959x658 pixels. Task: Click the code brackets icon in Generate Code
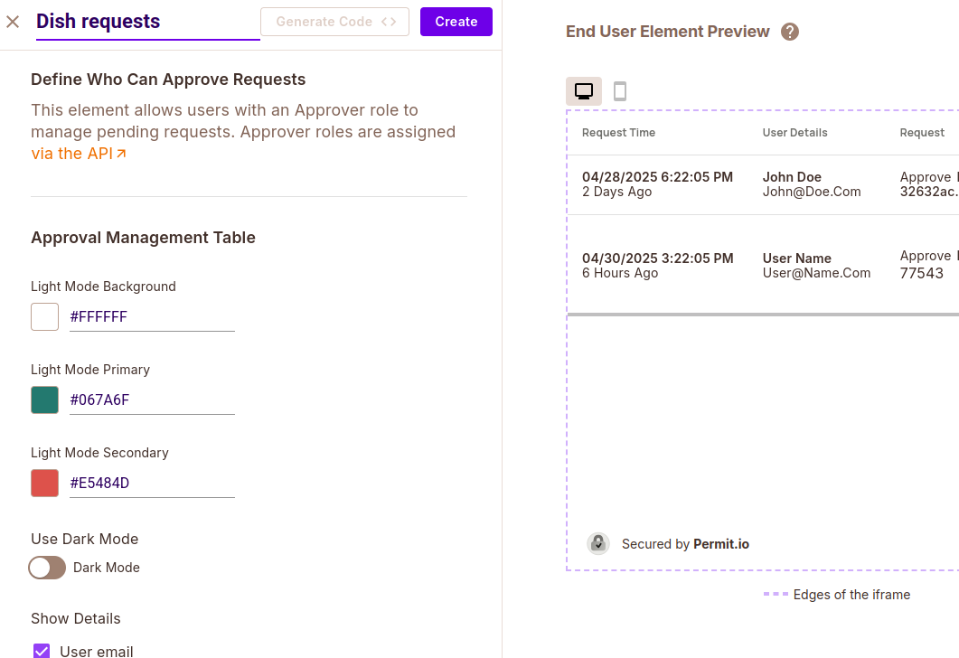389,22
